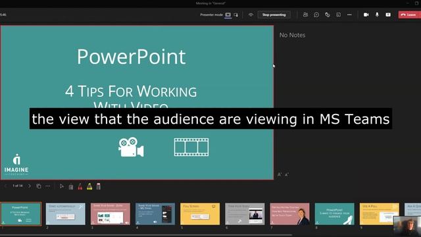Open grid view of all slides

pyautogui.click(x=39, y=186)
